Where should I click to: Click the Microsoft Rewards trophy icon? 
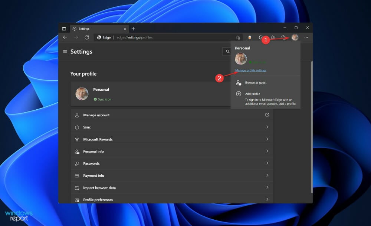click(x=77, y=139)
